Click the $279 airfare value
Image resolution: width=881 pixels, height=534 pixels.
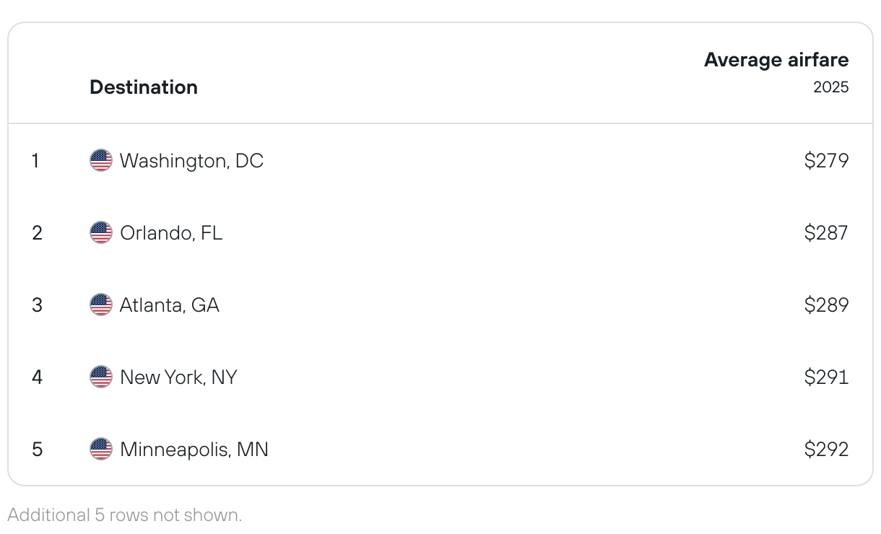coord(827,161)
